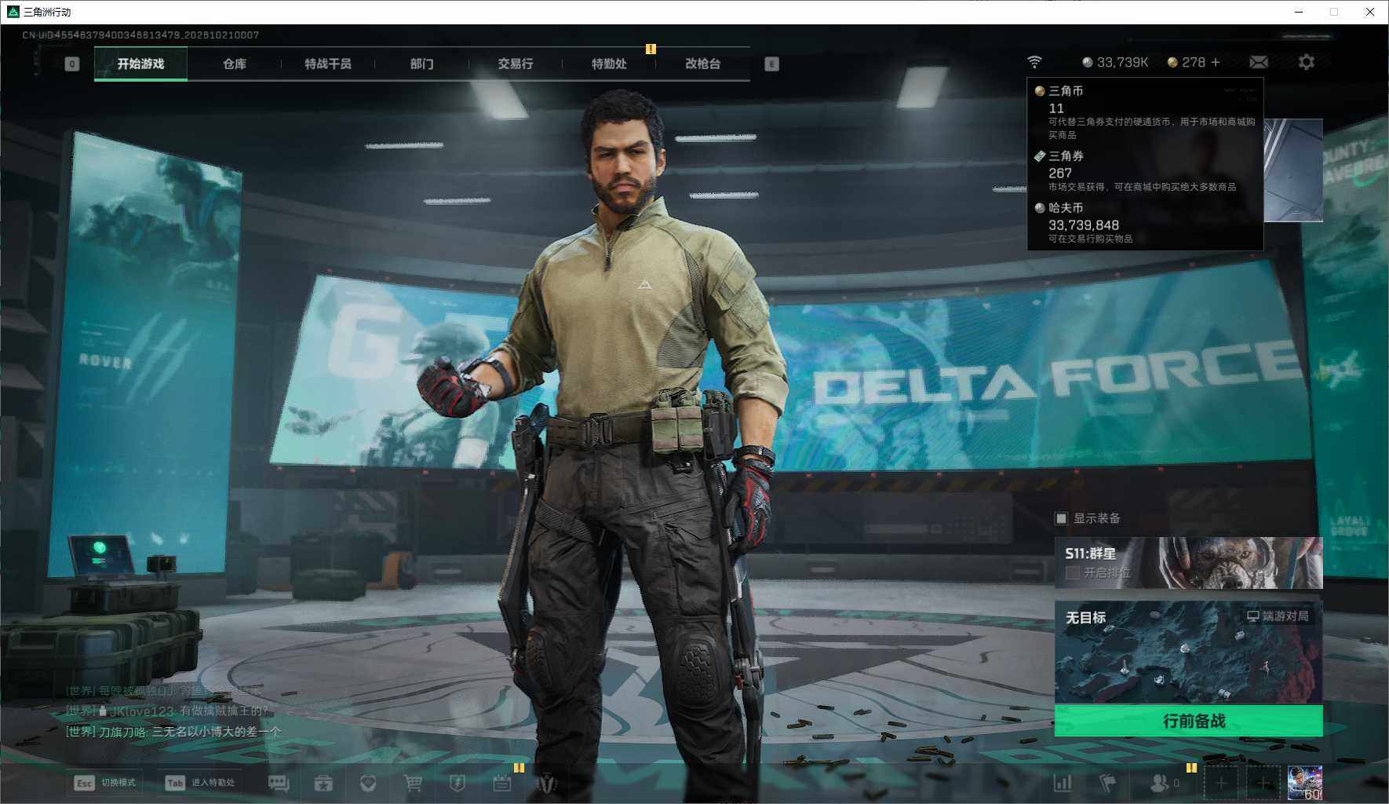
Task: Expand currency purchase with plus button
Action: [x=1216, y=62]
